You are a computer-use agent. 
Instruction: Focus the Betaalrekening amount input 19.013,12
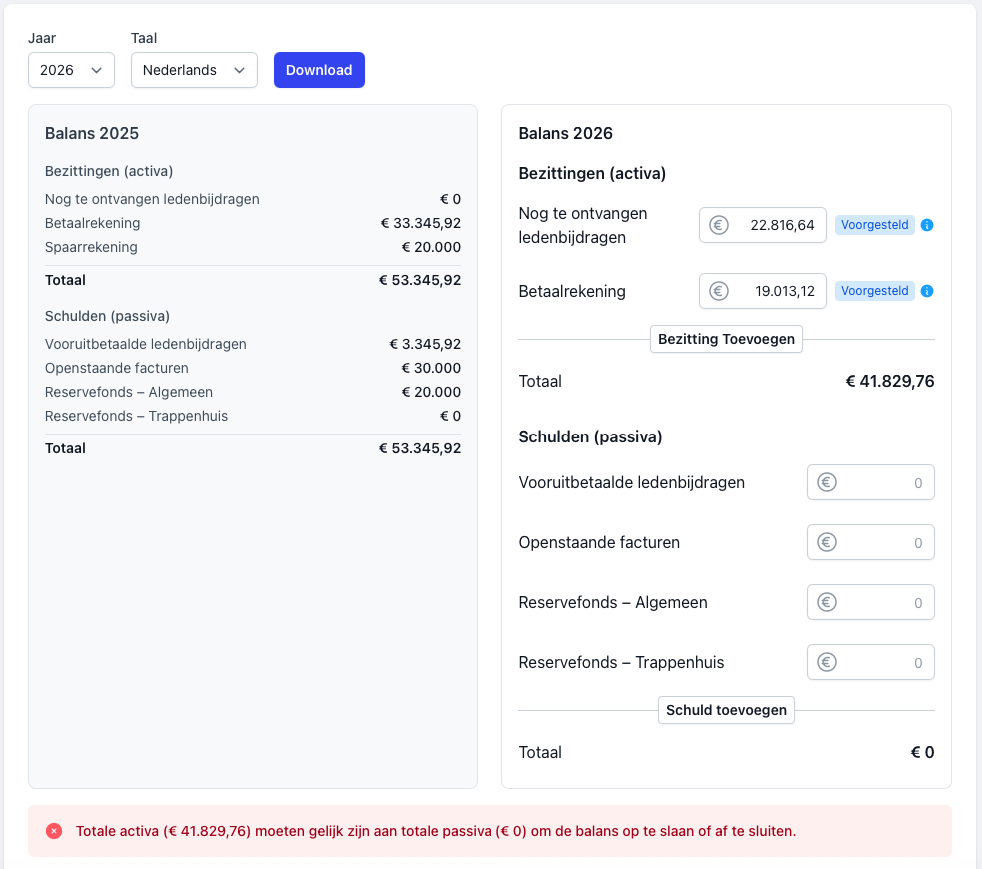tap(774, 291)
